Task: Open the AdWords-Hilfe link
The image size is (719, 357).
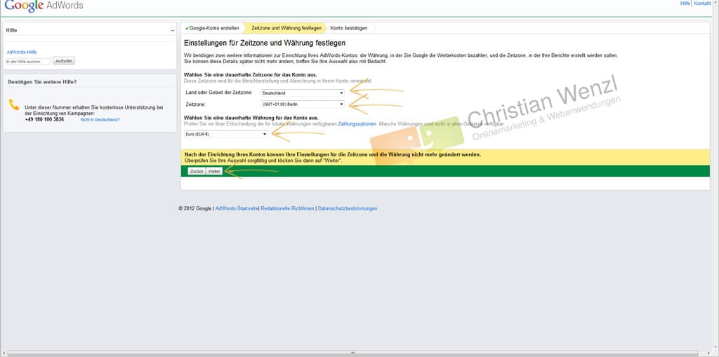Action: point(21,52)
